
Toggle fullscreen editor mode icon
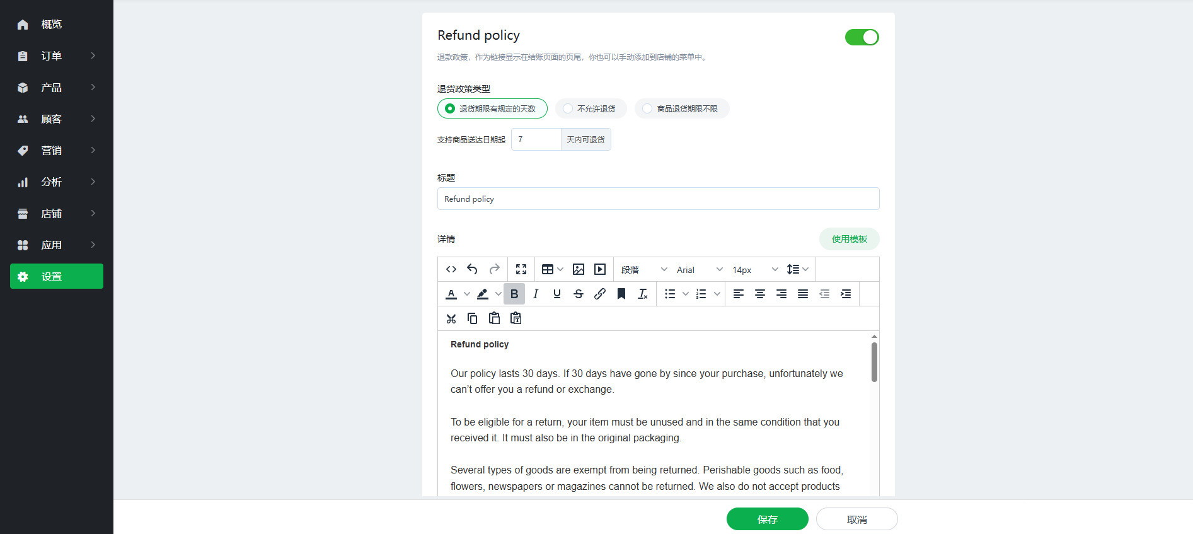click(x=521, y=269)
